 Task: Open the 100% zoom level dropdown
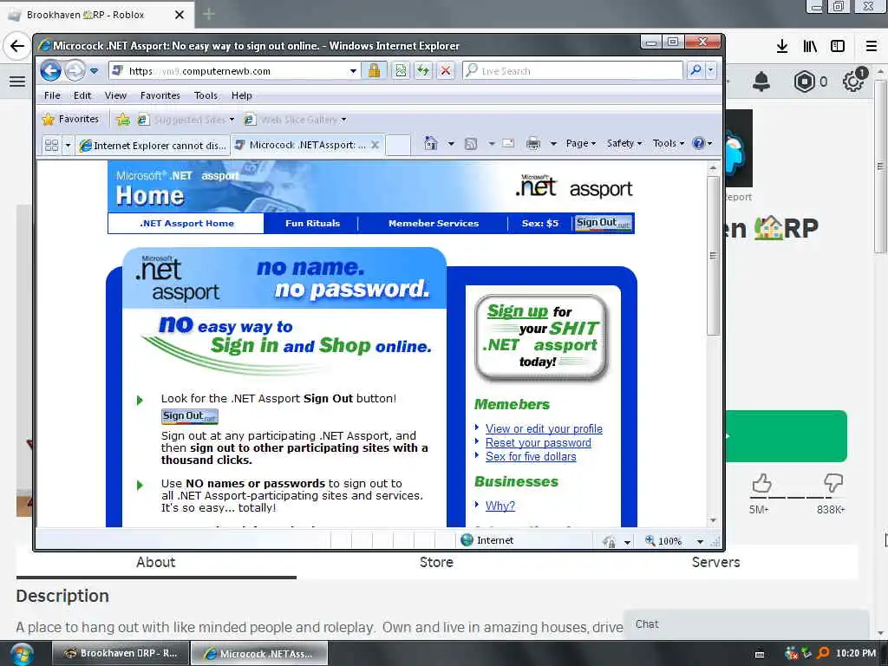pos(700,541)
